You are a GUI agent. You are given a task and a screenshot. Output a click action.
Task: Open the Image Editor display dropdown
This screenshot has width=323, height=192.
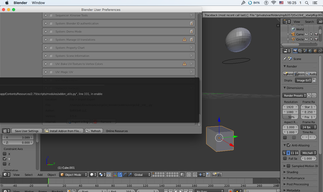[303, 80]
